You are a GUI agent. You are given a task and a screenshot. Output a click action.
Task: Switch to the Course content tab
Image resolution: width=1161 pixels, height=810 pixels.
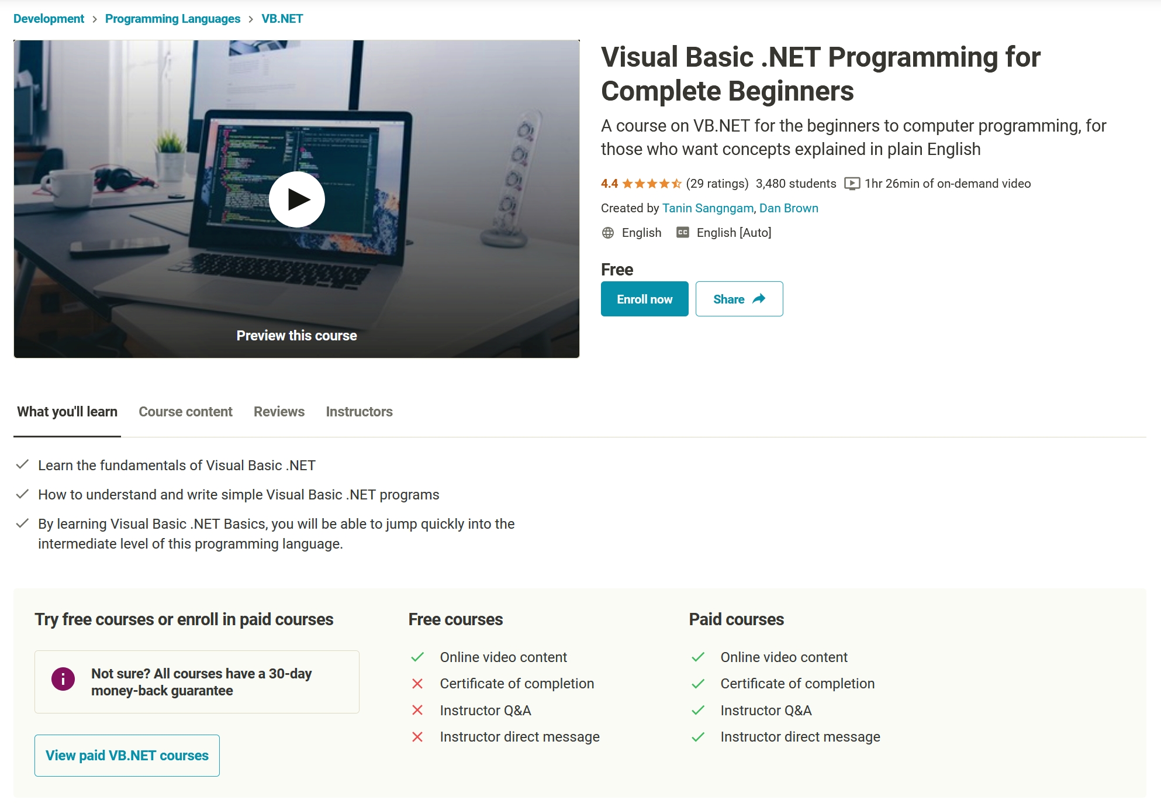point(185,411)
